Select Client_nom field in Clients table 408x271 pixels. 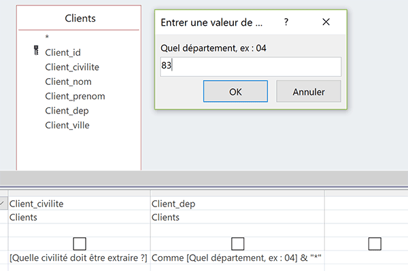pos(68,82)
